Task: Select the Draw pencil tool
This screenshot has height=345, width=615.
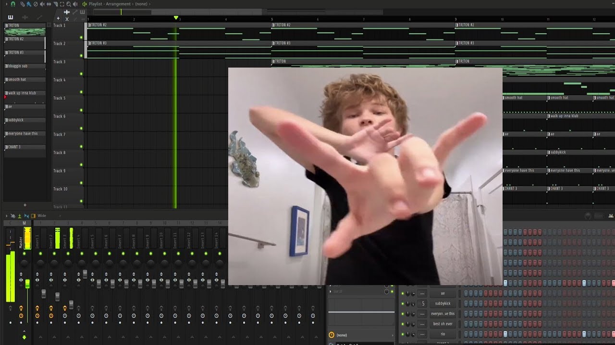Action: coord(23,4)
